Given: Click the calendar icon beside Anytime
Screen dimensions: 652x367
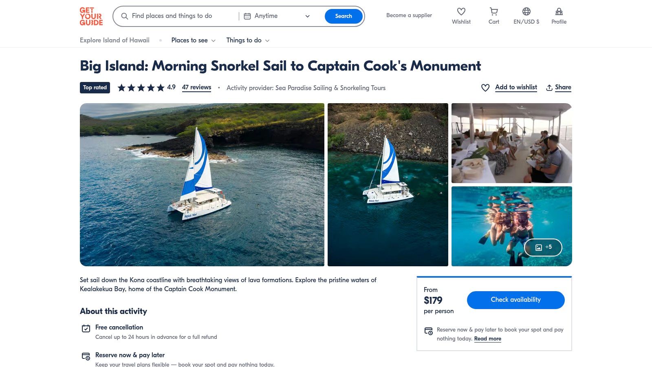Looking at the screenshot, I should click(247, 16).
